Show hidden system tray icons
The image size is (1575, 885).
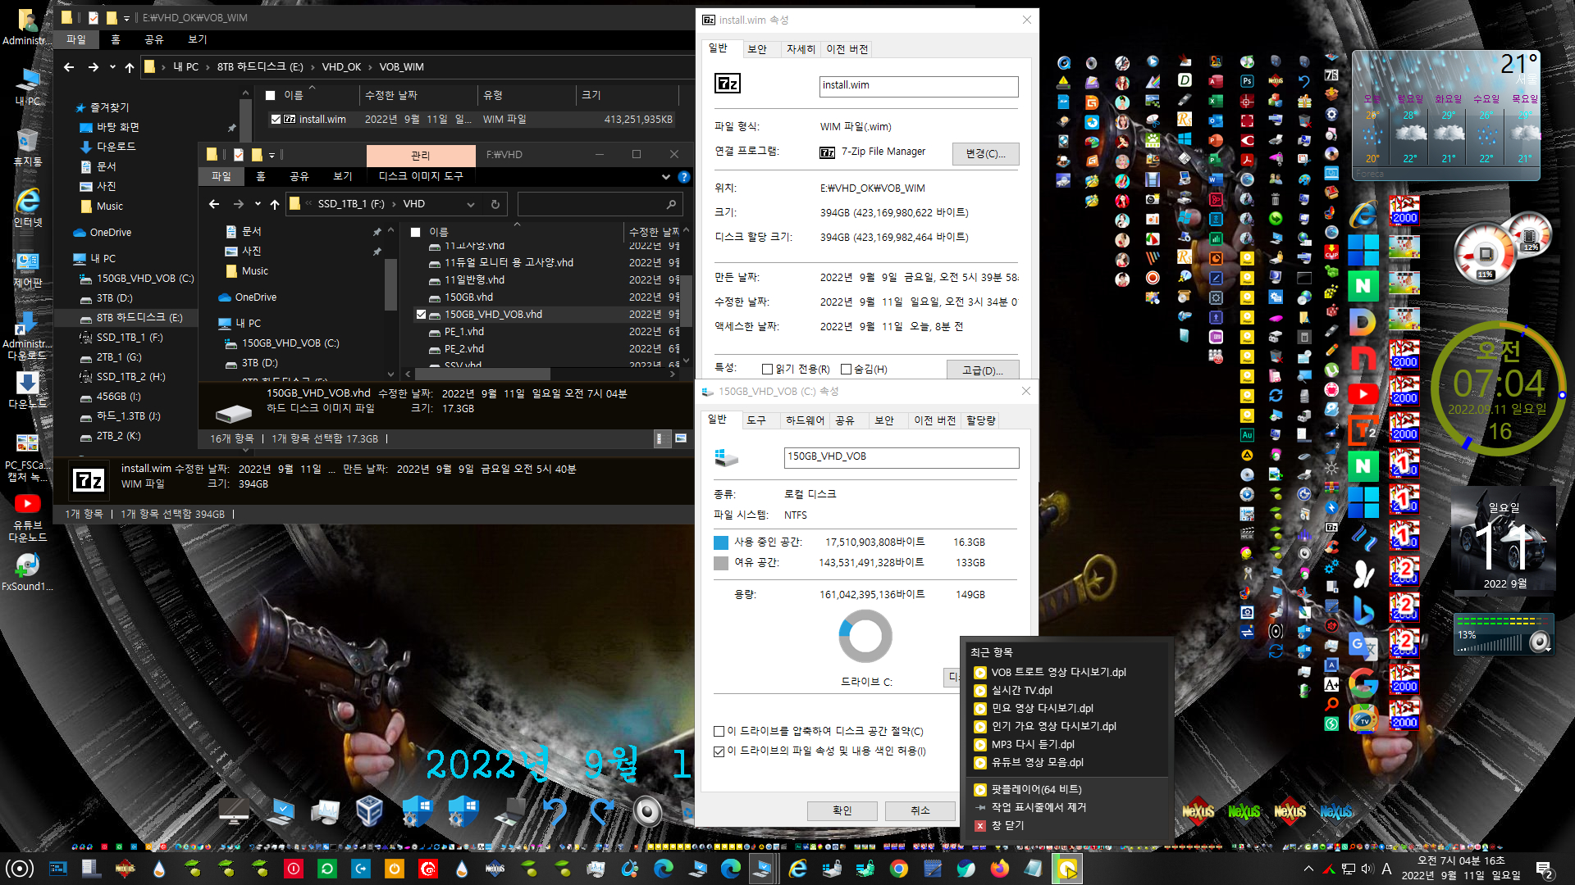1308,869
